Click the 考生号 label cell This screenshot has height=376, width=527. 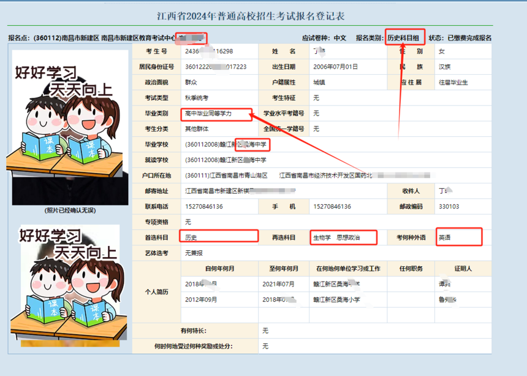tap(157, 52)
